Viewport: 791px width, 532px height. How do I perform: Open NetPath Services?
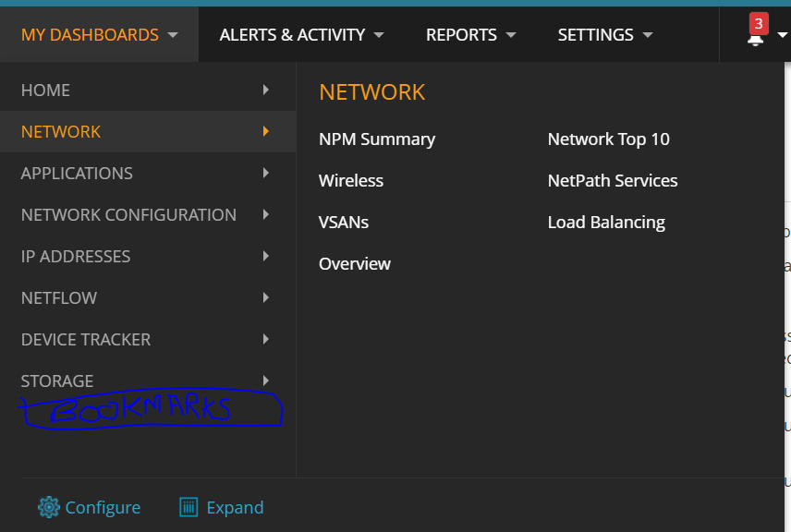coord(613,180)
